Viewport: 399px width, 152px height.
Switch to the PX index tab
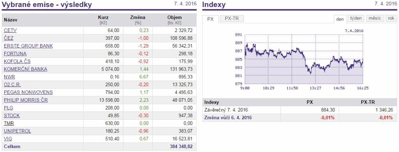(x=210, y=19)
